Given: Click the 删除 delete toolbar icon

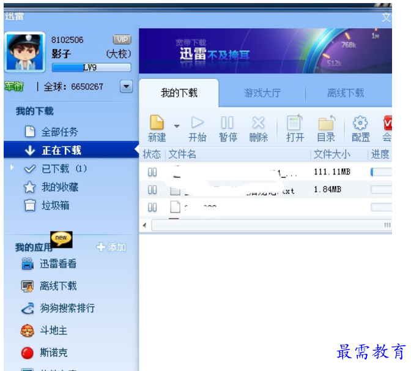Looking at the screenshot, I should [259, 122].
